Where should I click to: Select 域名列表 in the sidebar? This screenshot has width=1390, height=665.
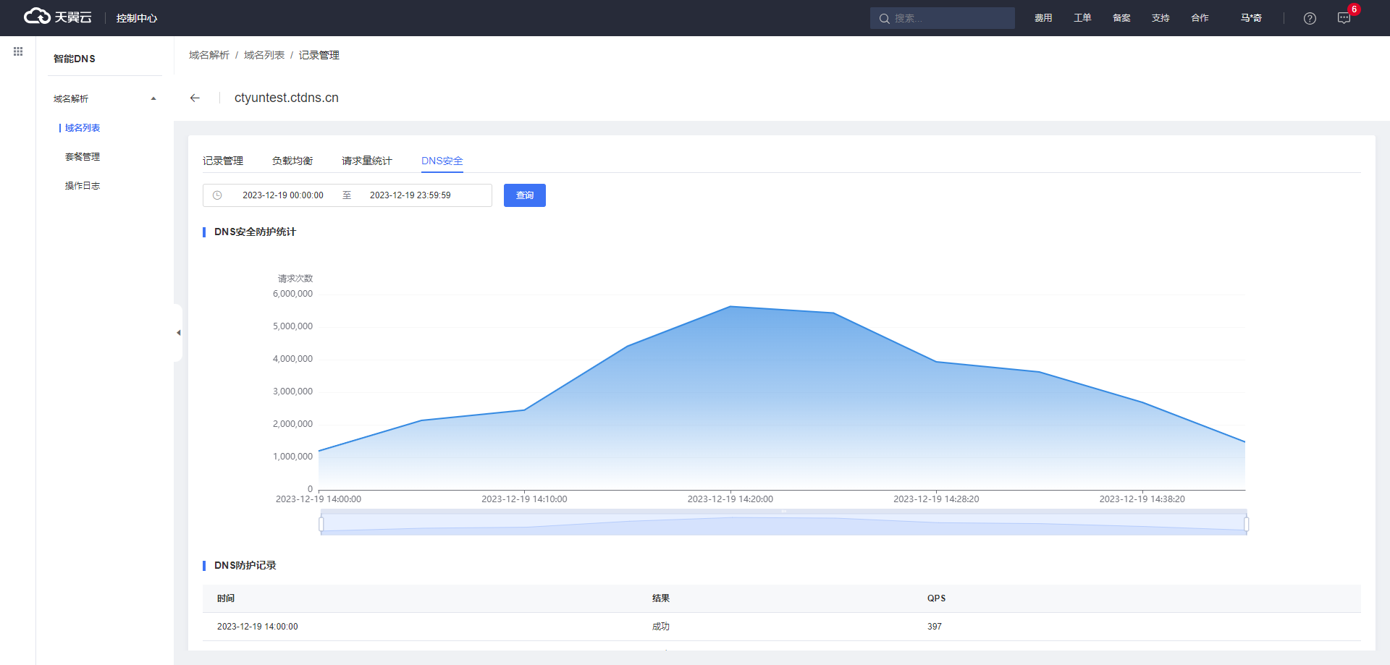pyautogui.click(x=83, y=128)
